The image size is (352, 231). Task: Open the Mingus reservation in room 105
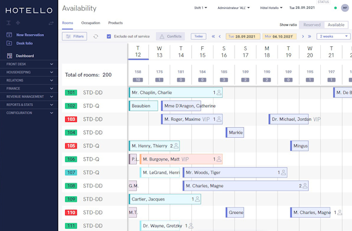click(299, 146)
